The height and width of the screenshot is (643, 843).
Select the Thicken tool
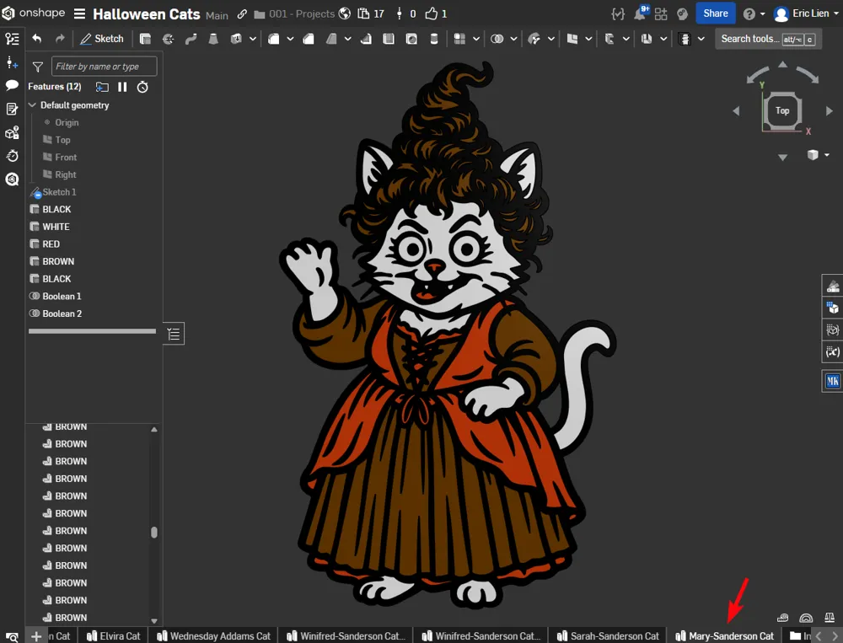pos(236,39)
